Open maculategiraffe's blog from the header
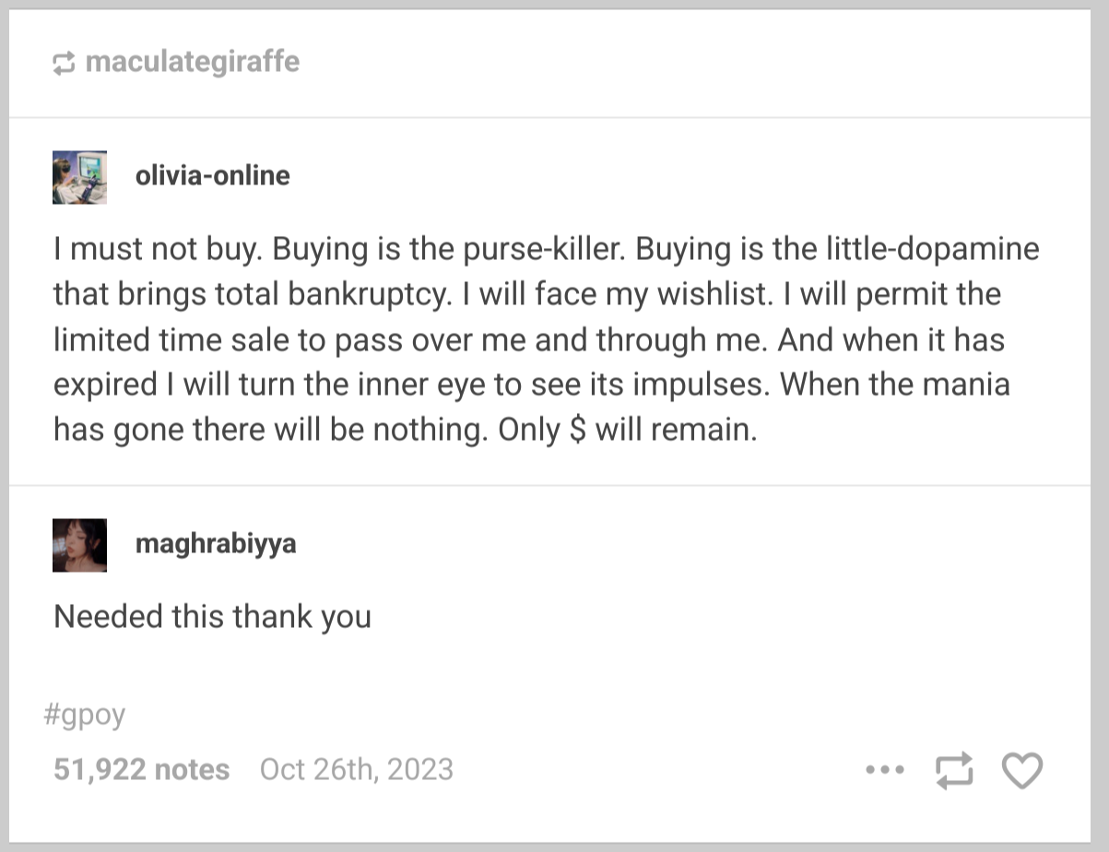The width and height of the screenshot is (1109, 852). point(193,63)
